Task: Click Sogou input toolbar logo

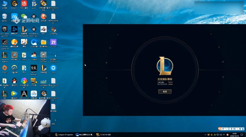Action: (220, 129)
